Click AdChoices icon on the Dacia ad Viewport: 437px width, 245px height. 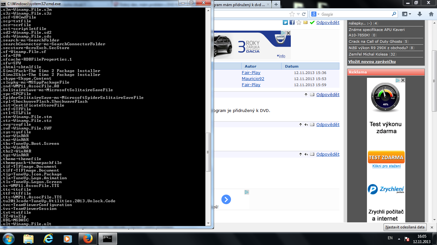pos(283,33)
